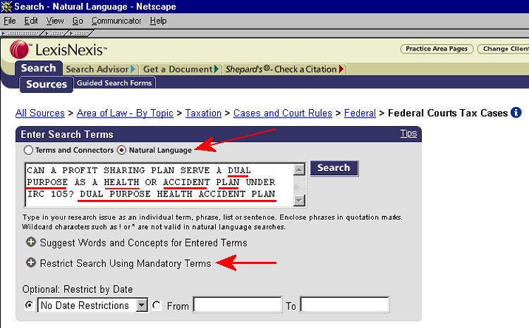Switch to the Search tab
This screenshot has height=328, width=529.
tap(39, 68)
